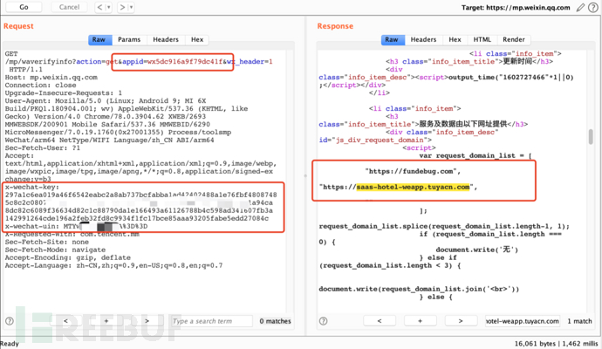Click the 16,061 bytes status text

[x=535, y=344]
